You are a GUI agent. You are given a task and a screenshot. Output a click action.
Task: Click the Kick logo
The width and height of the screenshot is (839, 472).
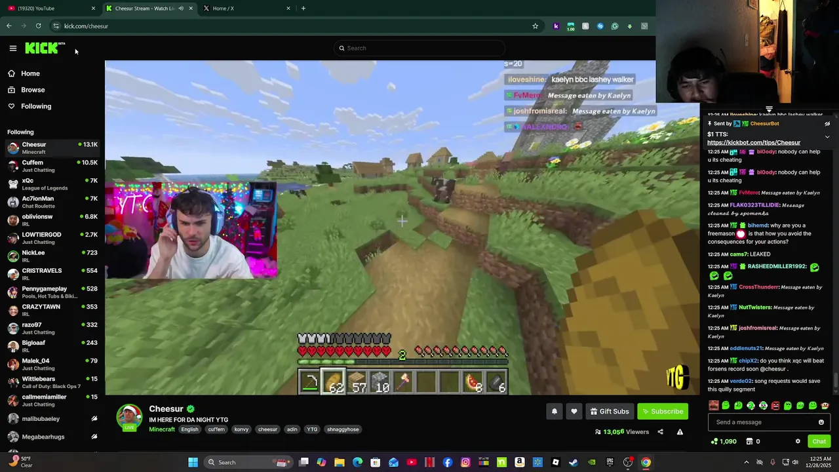[x=45, y=48]
